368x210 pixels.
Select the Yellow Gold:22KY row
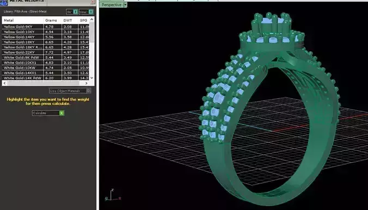46,53
